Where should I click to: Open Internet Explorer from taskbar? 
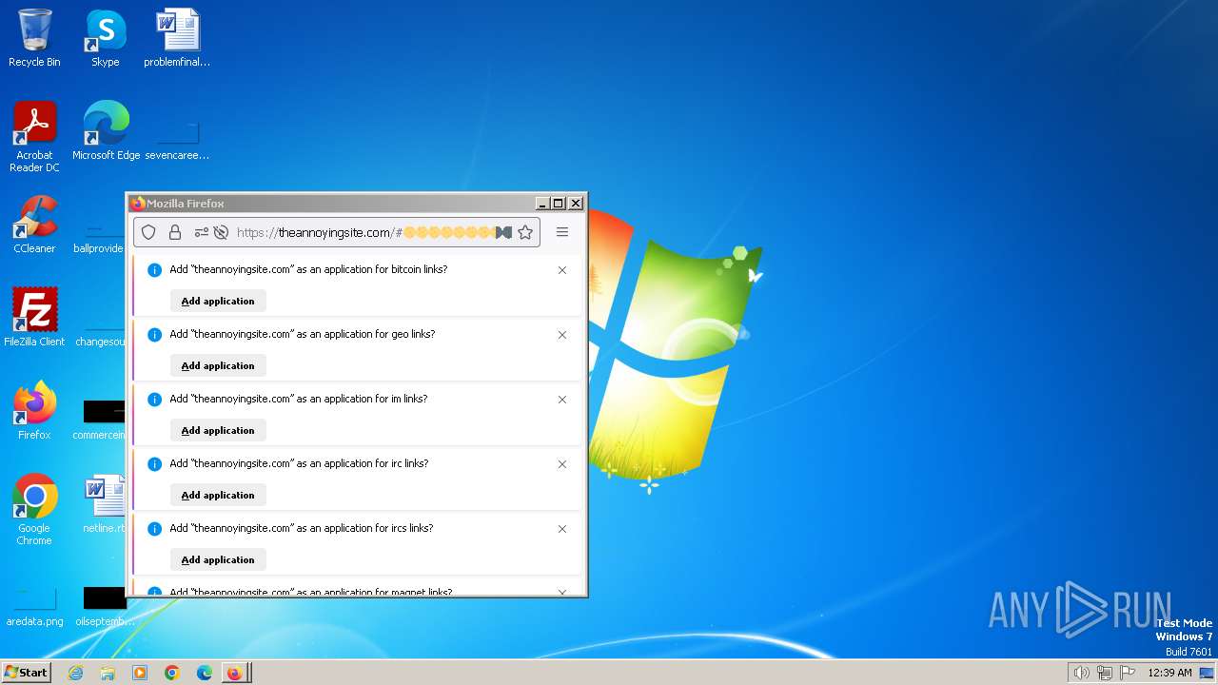coord(75,673)
